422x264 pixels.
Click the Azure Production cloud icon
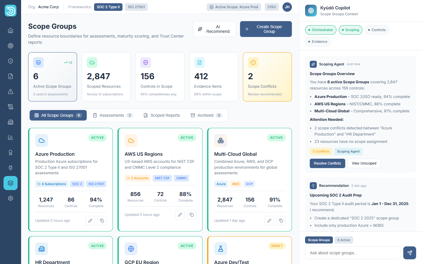click(x=42, y=141)
